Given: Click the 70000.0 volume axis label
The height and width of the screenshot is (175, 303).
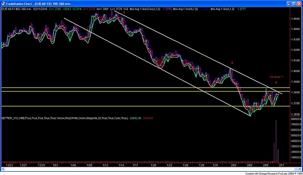Looking at the screenshot, I should click(x=296, y=125).
